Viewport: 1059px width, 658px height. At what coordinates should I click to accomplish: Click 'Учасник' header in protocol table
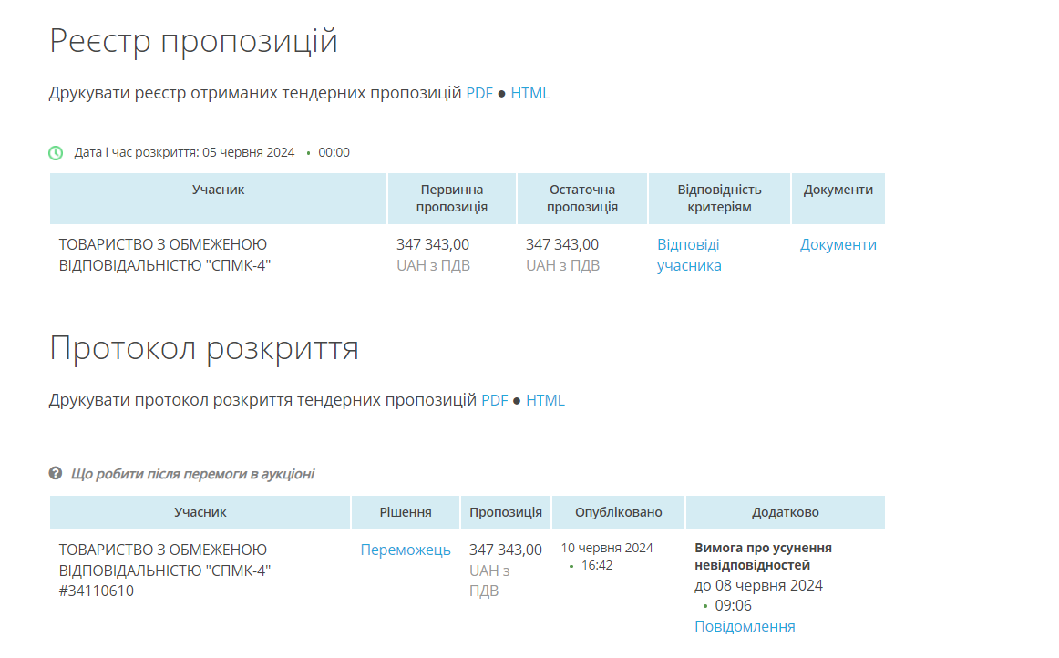pyautogui.click(x=200, y=513)
